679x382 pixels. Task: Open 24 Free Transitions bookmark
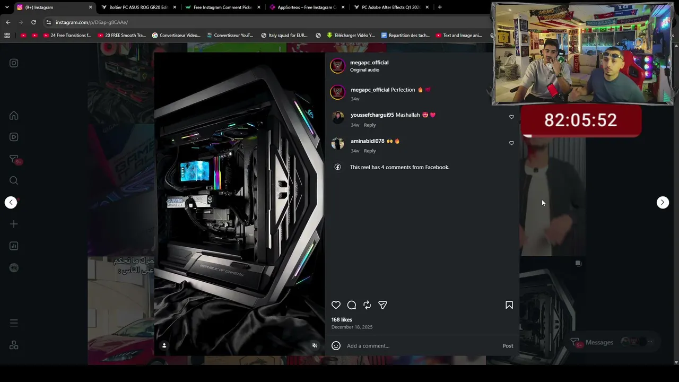[x=67, y=36]
